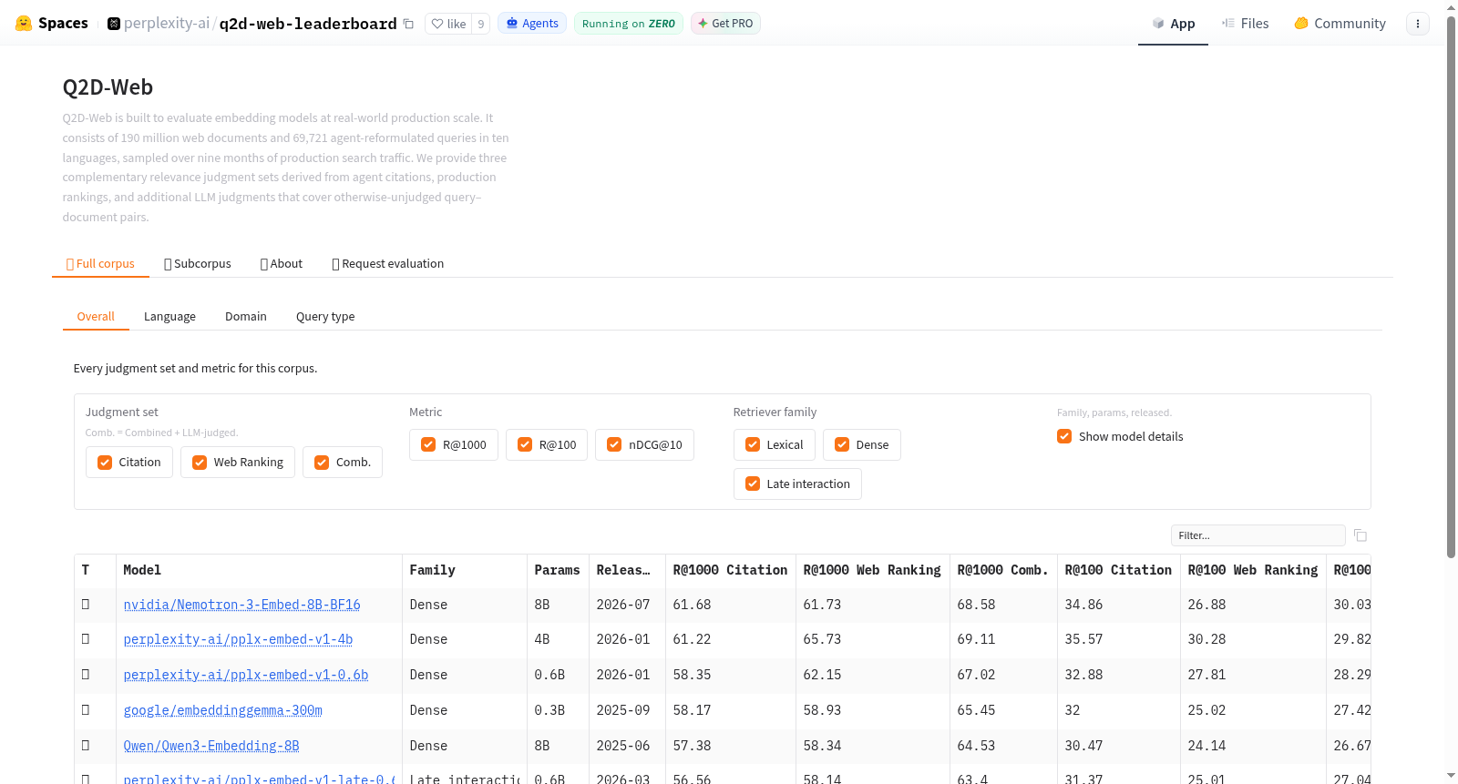This screenshot has height=784, width=1458.
Task: Click the T-column marker in the google embeddinggemma row
Action: pos(86,710)
